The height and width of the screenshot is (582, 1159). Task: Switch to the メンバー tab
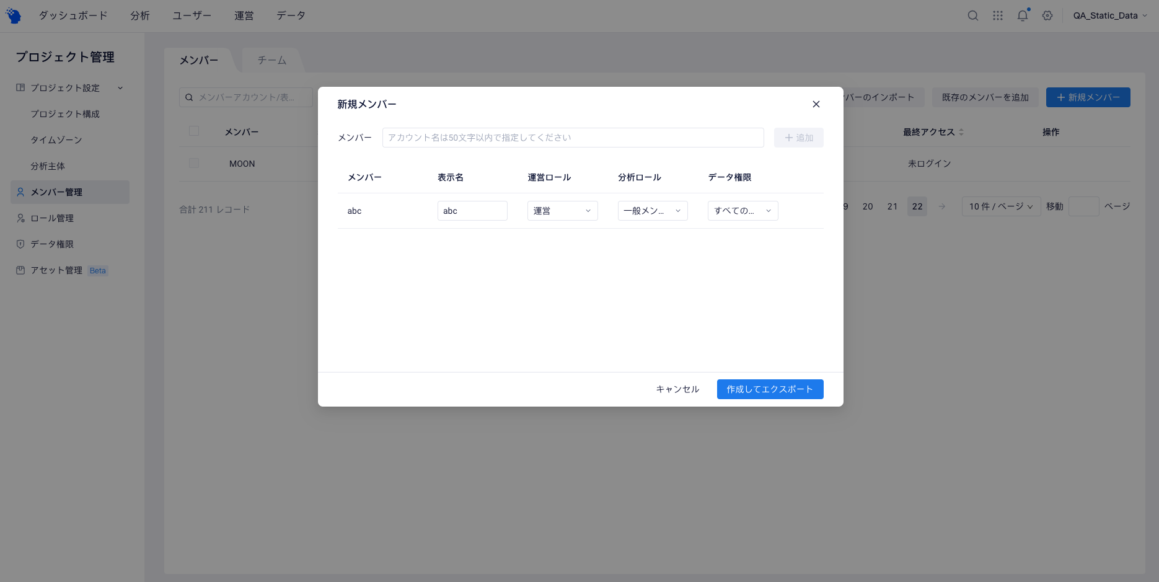199,60
